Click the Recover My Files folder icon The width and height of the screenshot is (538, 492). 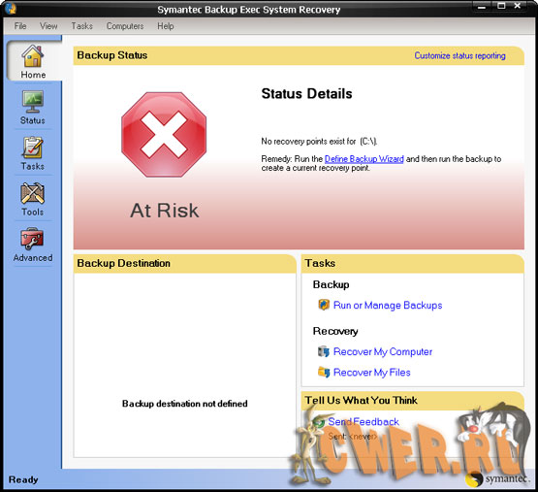point(324,372)
